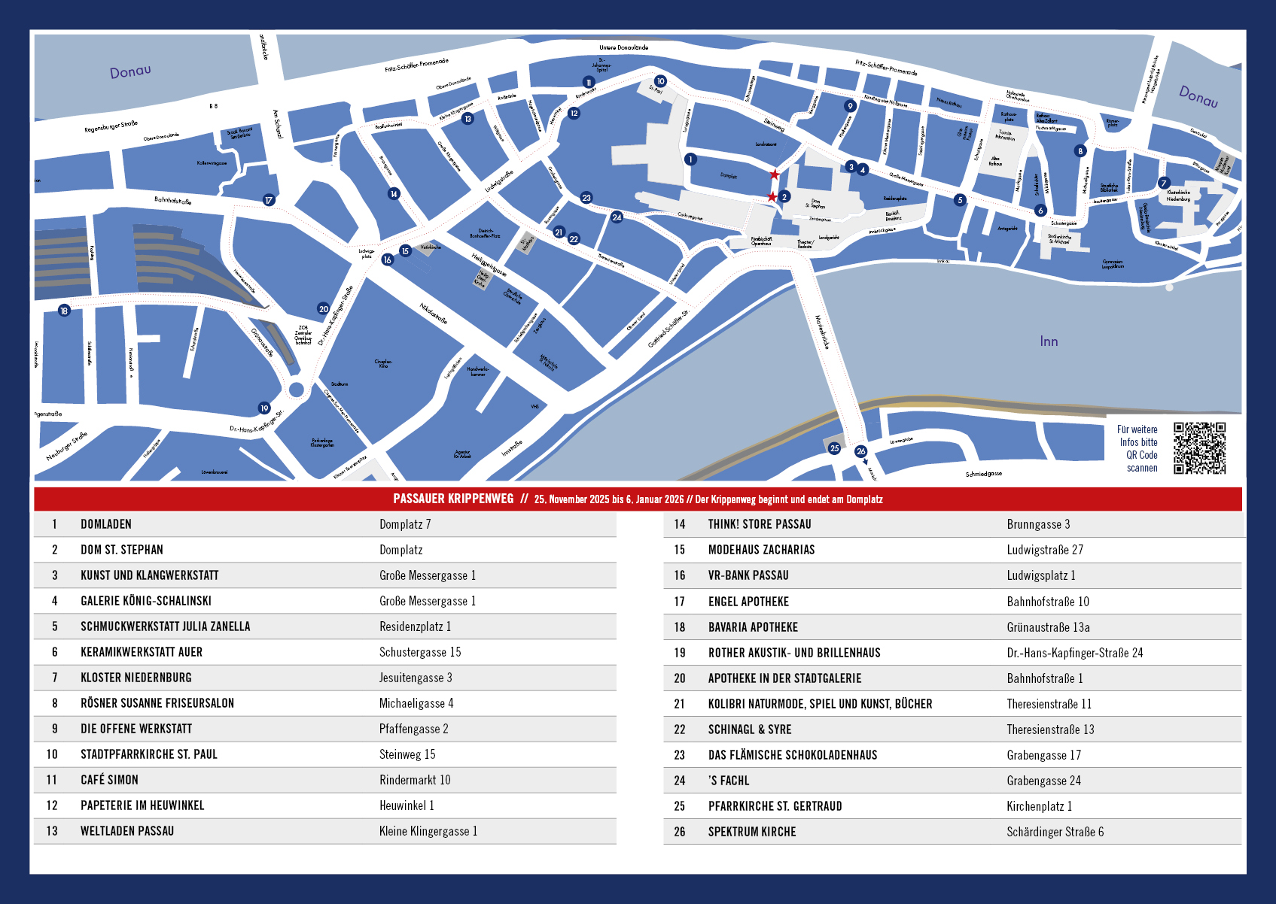Click the red Passauer Krippenweg header banner
This screenshot has height=904, width=1276.
click(638, 499)
